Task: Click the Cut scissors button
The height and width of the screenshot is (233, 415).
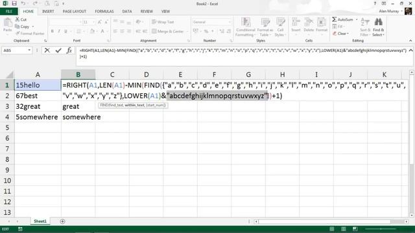Action: tap(21, 19)
